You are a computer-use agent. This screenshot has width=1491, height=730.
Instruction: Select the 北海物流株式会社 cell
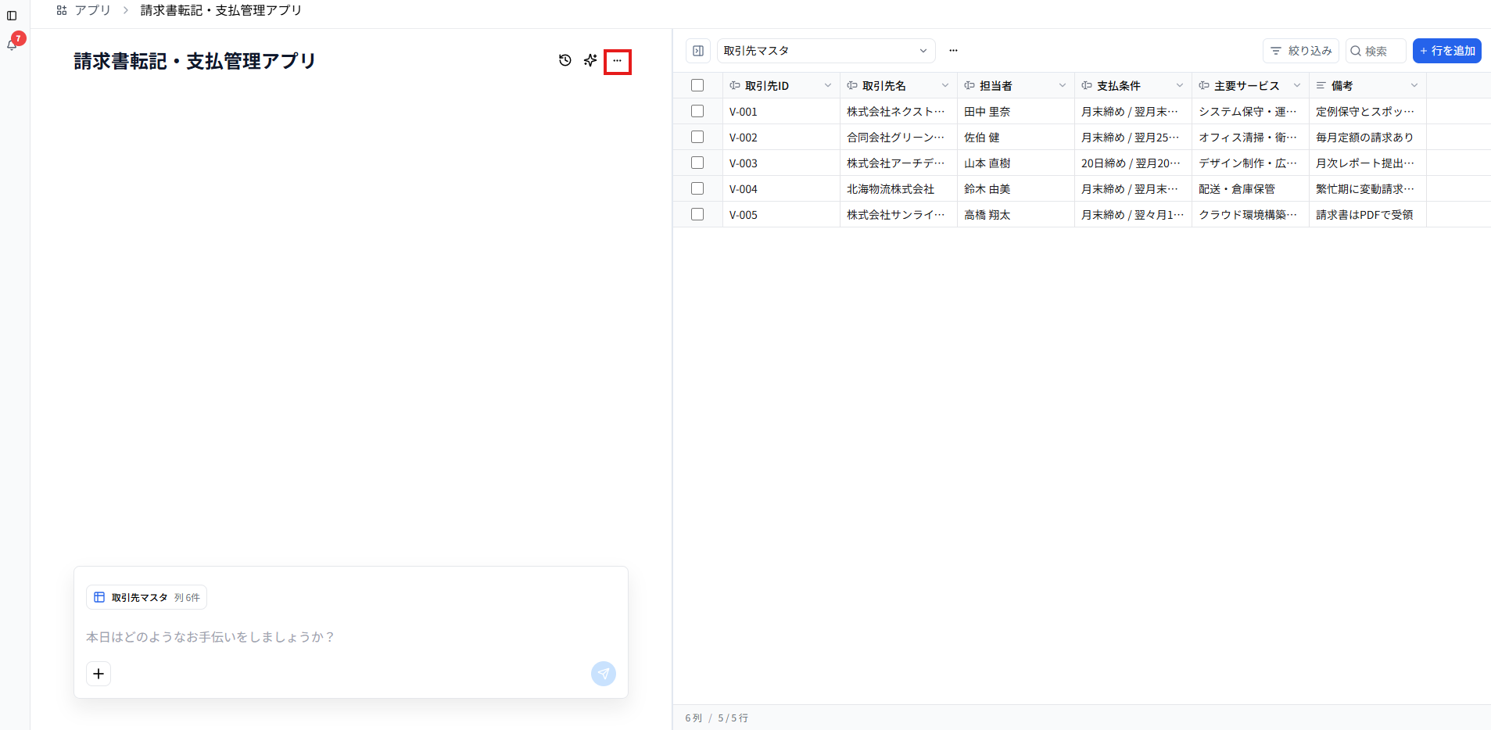click(898, 189)
